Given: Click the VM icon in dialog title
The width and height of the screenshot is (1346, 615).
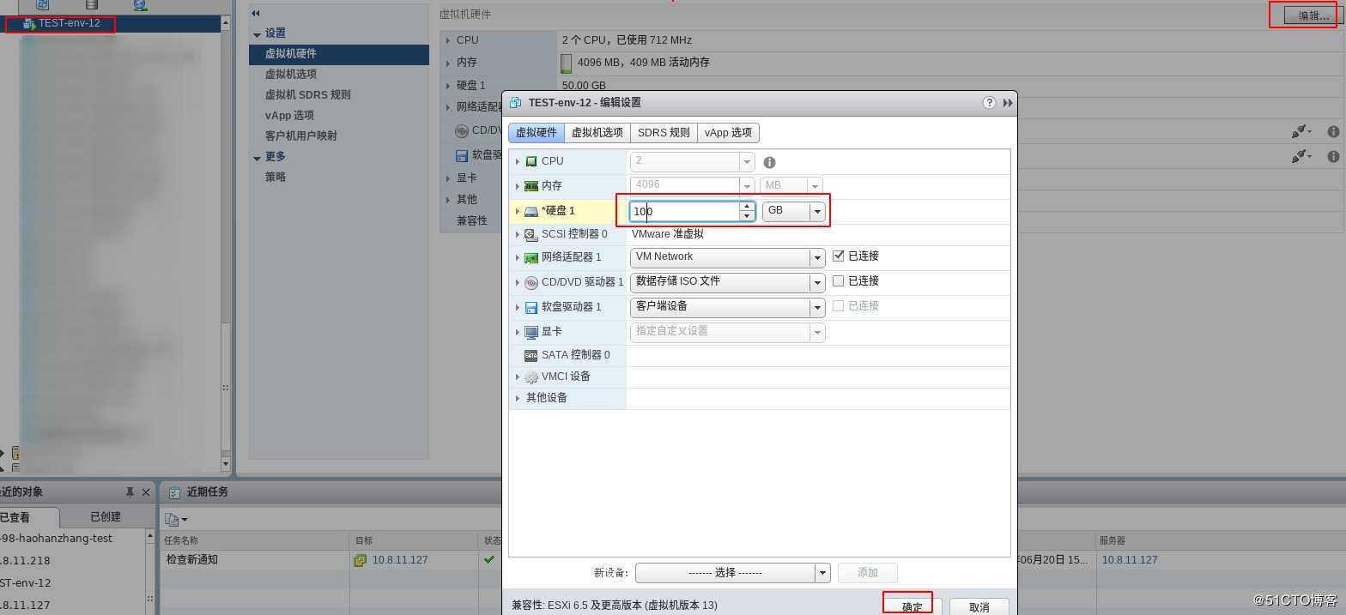Looking at the screenshot, I should coord(516,102).
